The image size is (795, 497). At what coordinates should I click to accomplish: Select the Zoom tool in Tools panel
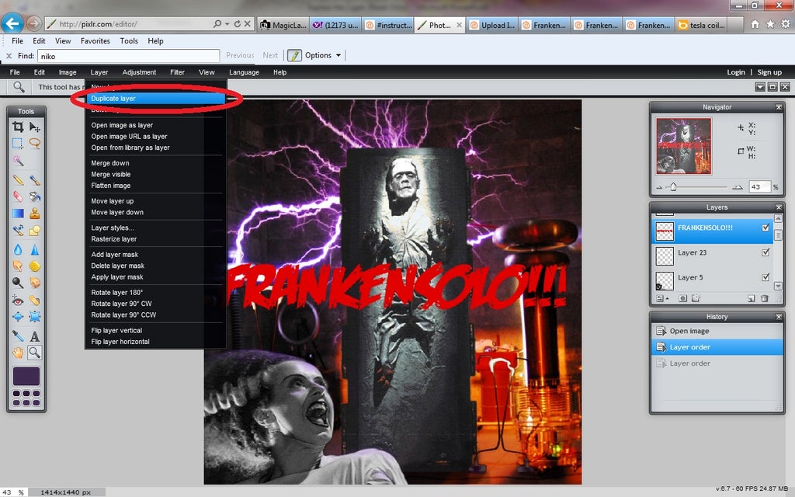click(x=34, y=353)
